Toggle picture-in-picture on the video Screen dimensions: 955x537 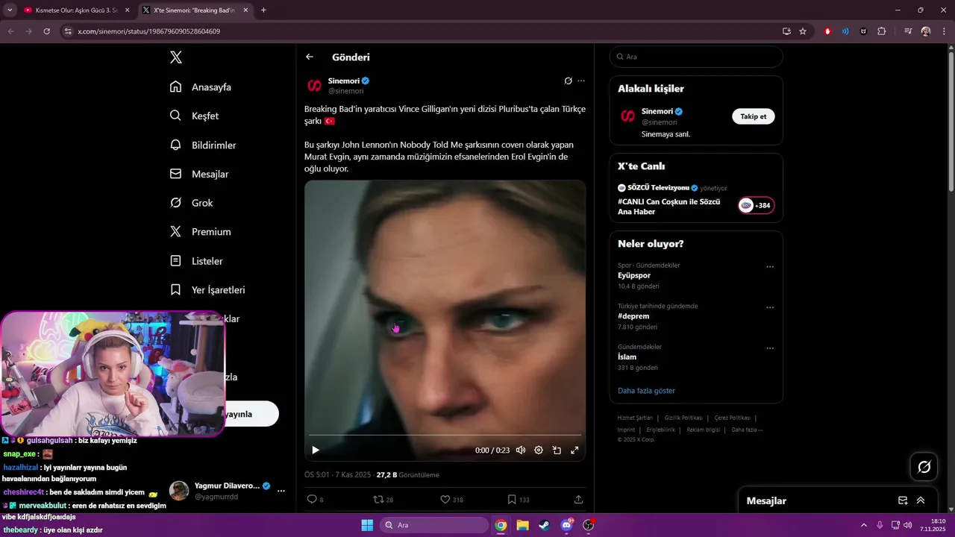[557, 450]
